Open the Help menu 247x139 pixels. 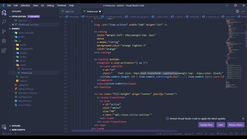coord(71,5)
